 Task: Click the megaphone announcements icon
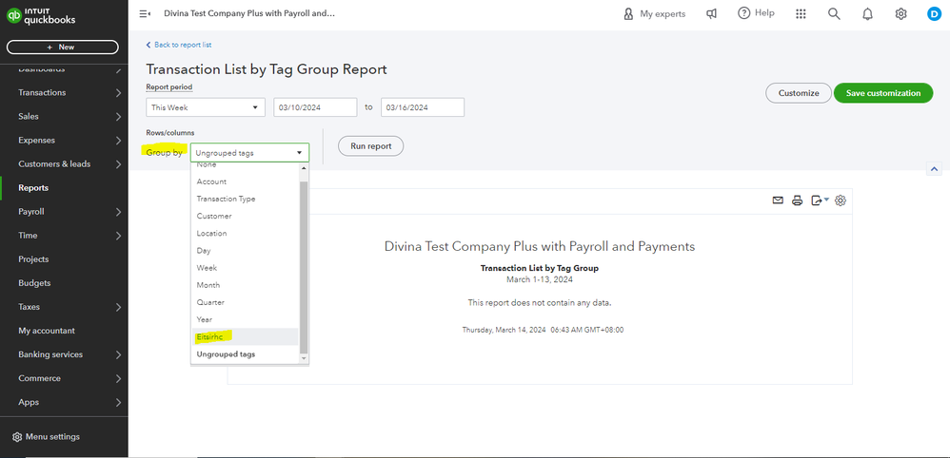[712, 13]
